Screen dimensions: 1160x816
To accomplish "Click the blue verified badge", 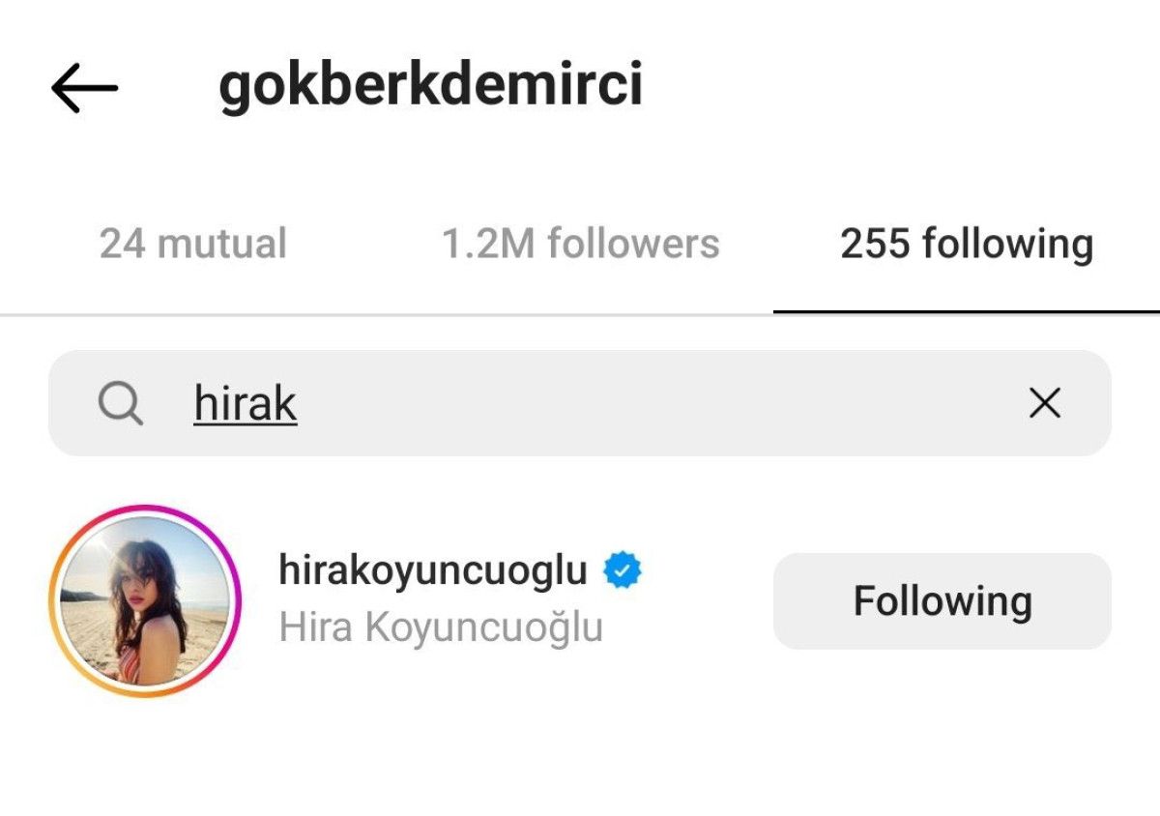I will click(x=623, y=570).
